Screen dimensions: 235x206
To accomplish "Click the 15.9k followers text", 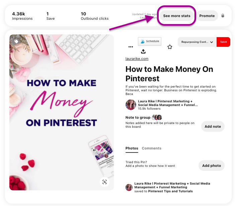I will pos(149,109).
